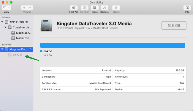Click the remove Volume minus button
The width and height of the screenshot is (193, 111).
point(30,8)
